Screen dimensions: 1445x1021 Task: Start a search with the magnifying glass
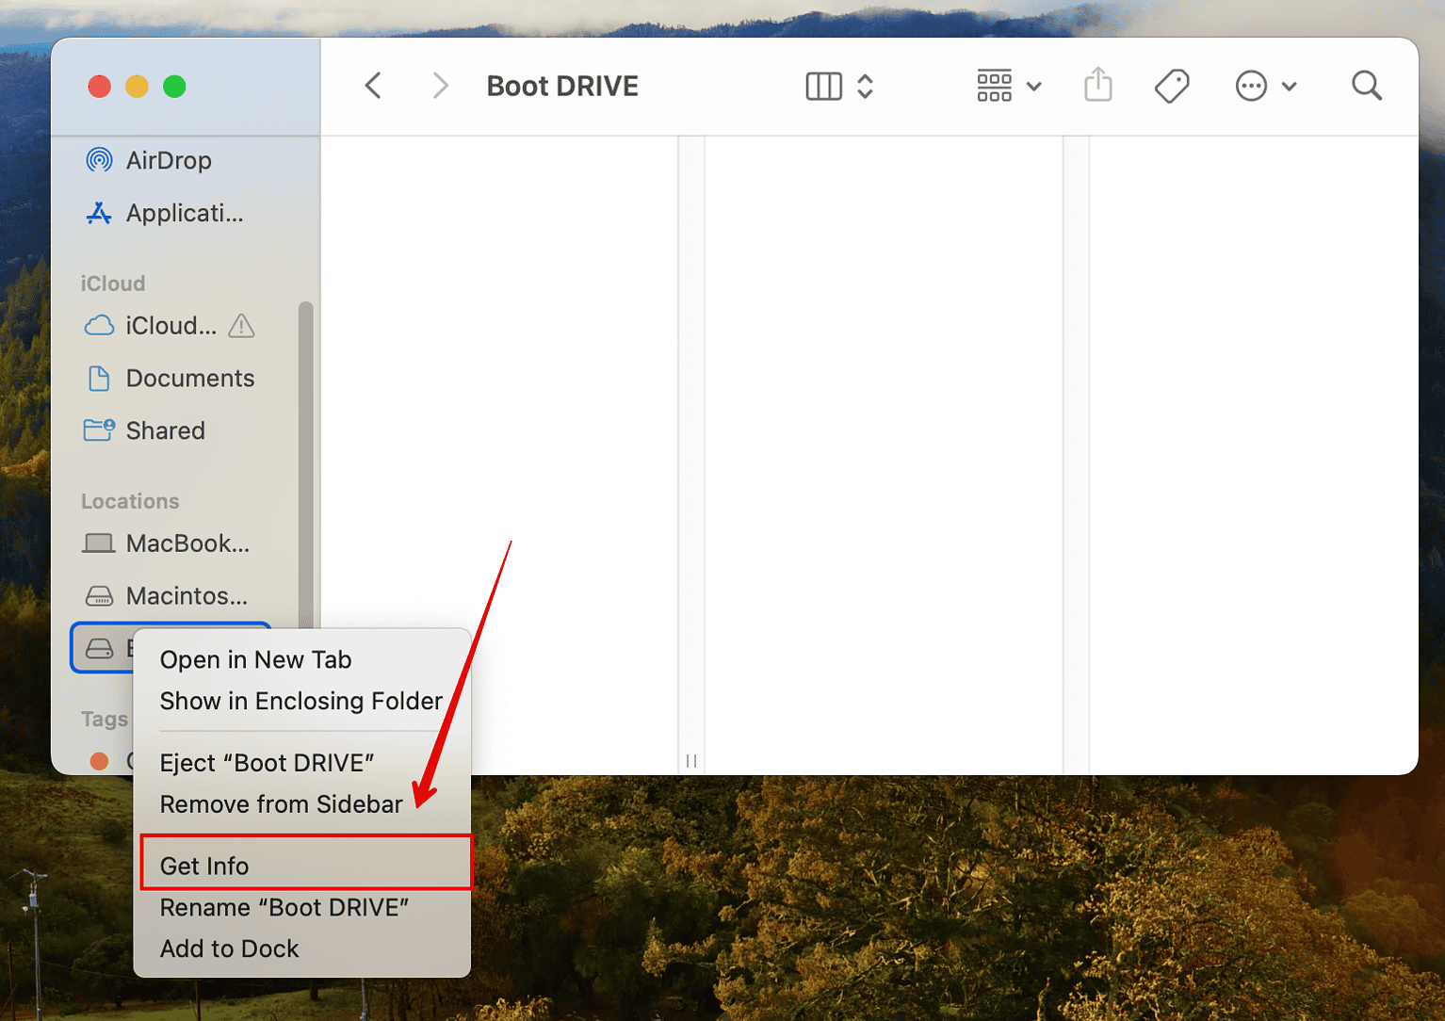[x=1366, y=85]
